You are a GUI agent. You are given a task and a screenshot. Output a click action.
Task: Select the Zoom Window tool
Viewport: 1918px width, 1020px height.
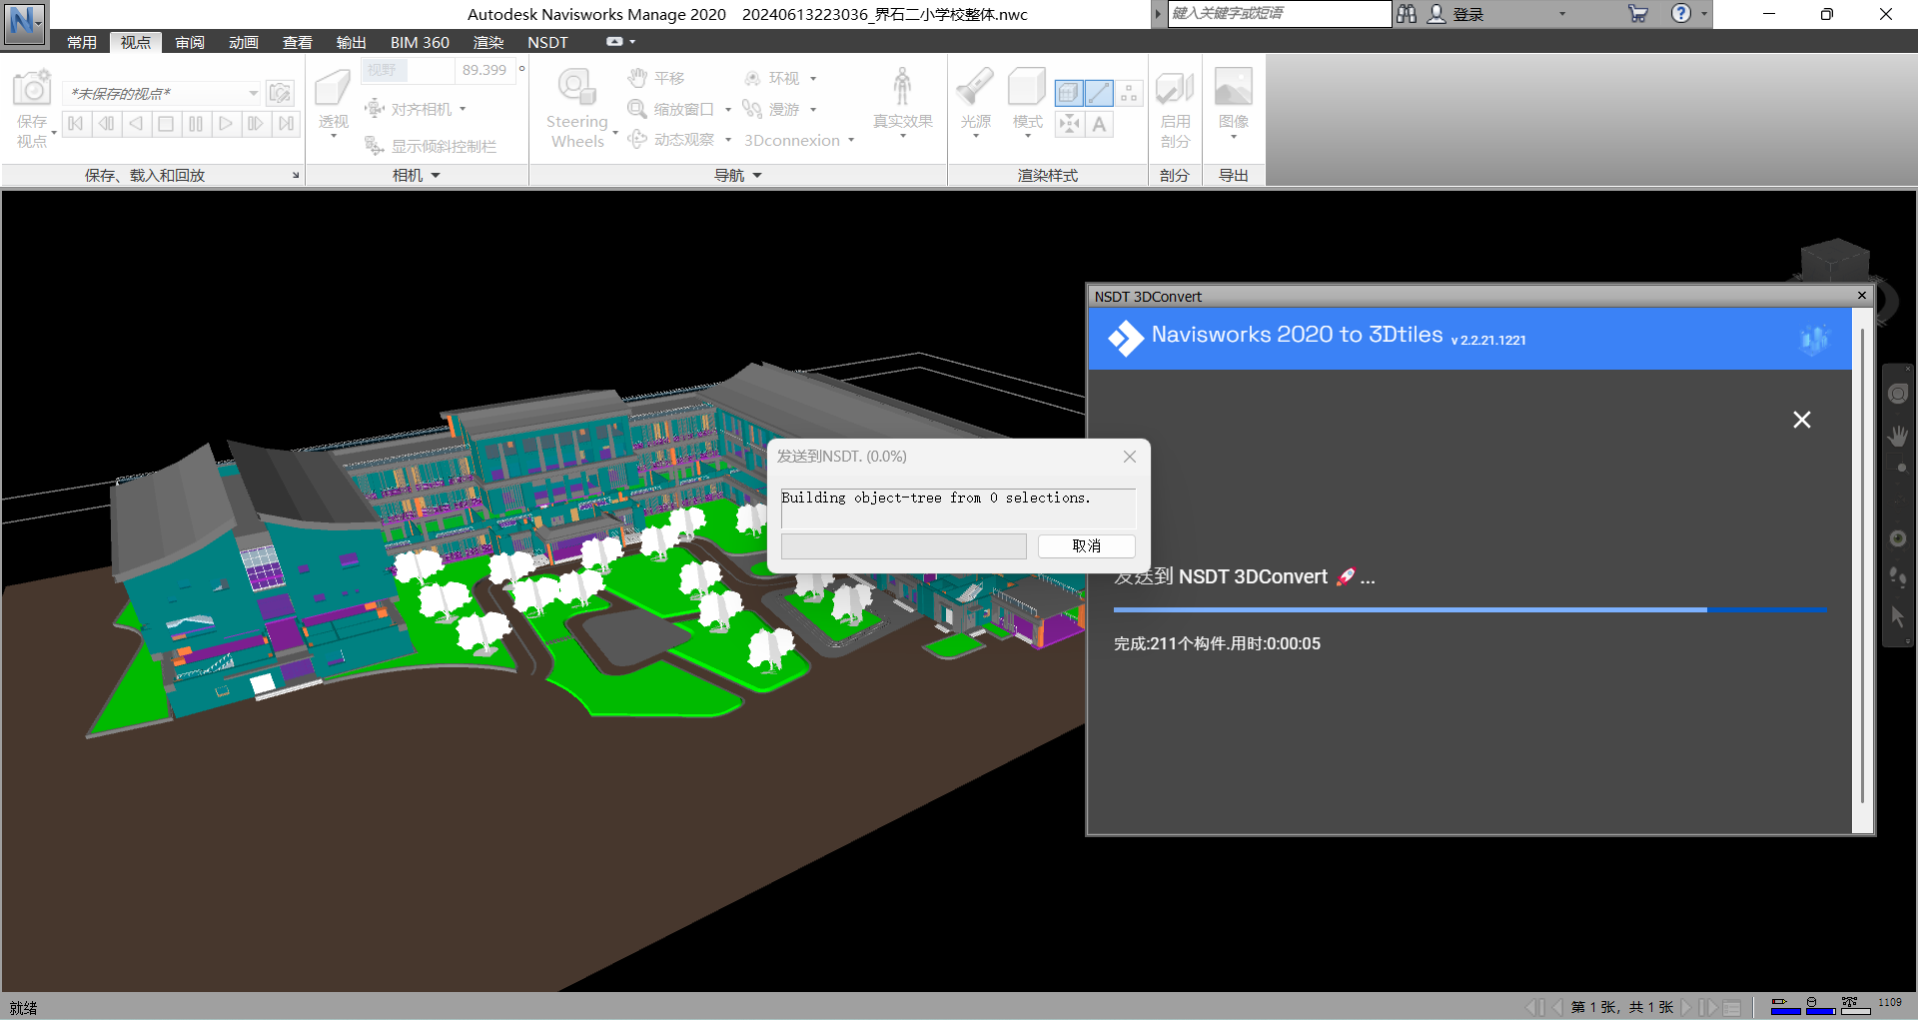637,108
